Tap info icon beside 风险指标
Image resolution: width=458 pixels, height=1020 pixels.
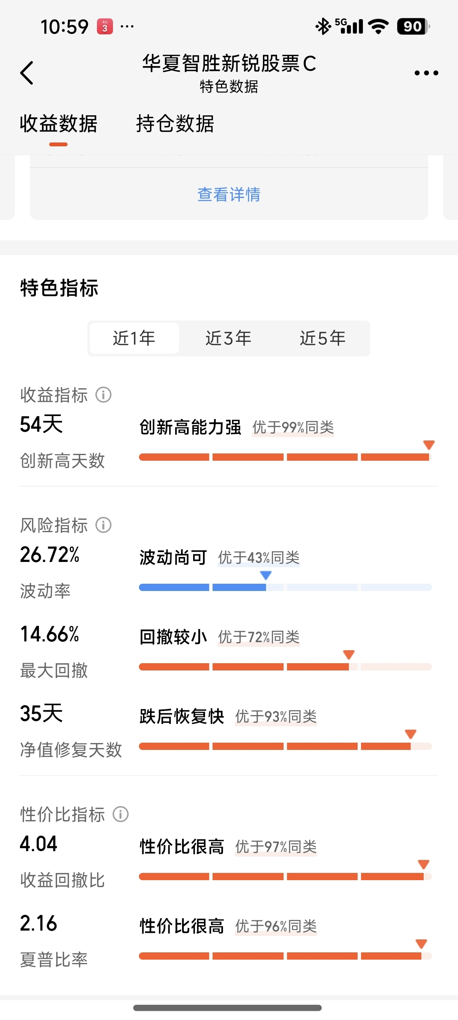click(x=104, y=525)
